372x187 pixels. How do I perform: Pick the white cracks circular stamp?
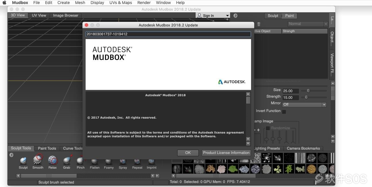tap(311, 158)
